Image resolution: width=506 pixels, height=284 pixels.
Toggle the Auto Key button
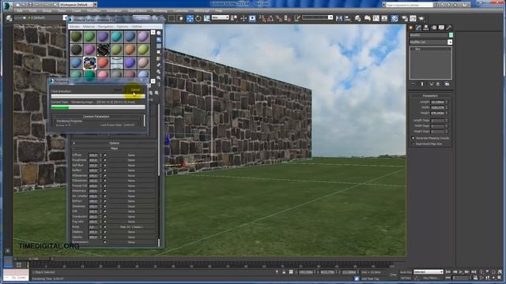(406, 272)
